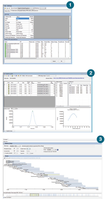
Task: Select highlighted Name cell in Map to column
Action: (x=22, y=19)
